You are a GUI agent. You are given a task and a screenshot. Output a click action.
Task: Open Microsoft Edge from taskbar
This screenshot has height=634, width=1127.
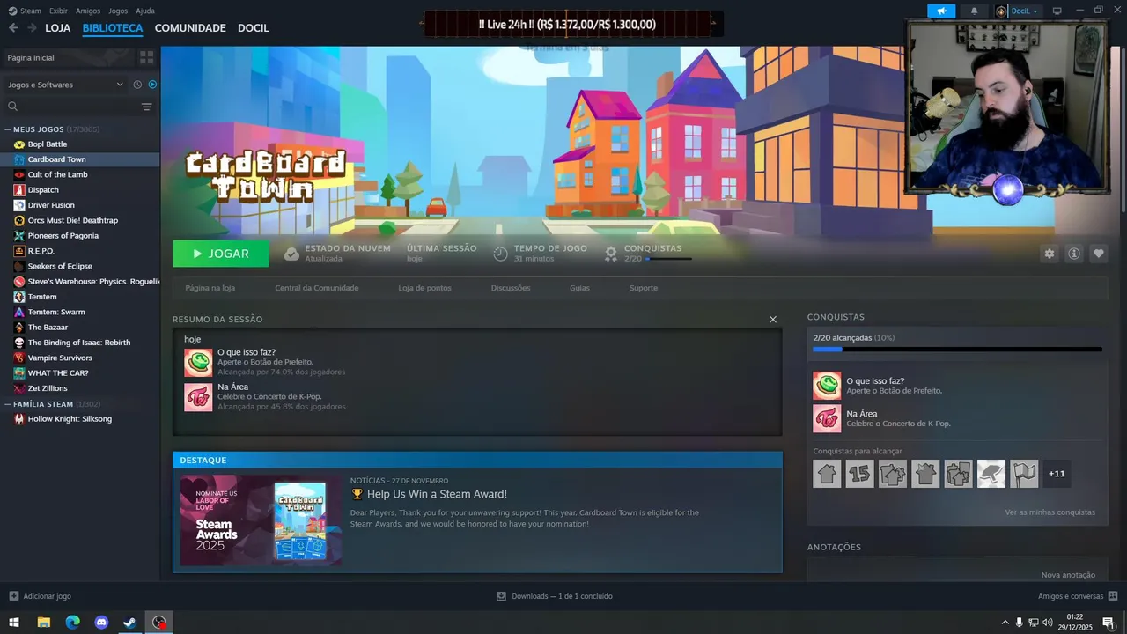[x=72, y=623]
